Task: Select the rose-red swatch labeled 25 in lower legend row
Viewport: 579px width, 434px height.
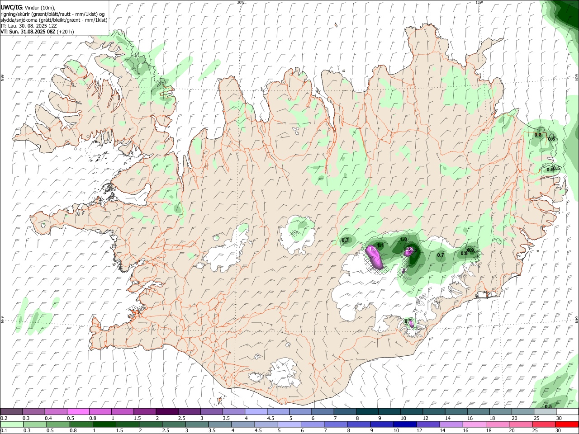Action: [544, 425]
